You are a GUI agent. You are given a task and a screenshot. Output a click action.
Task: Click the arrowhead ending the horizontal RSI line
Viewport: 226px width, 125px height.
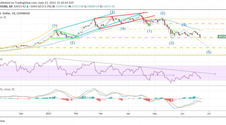(x=174, y=75)
